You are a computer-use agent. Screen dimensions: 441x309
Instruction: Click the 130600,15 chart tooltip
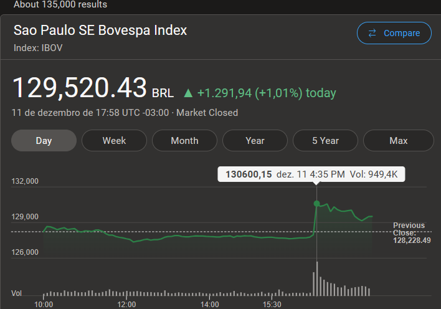tap(311, 174)
